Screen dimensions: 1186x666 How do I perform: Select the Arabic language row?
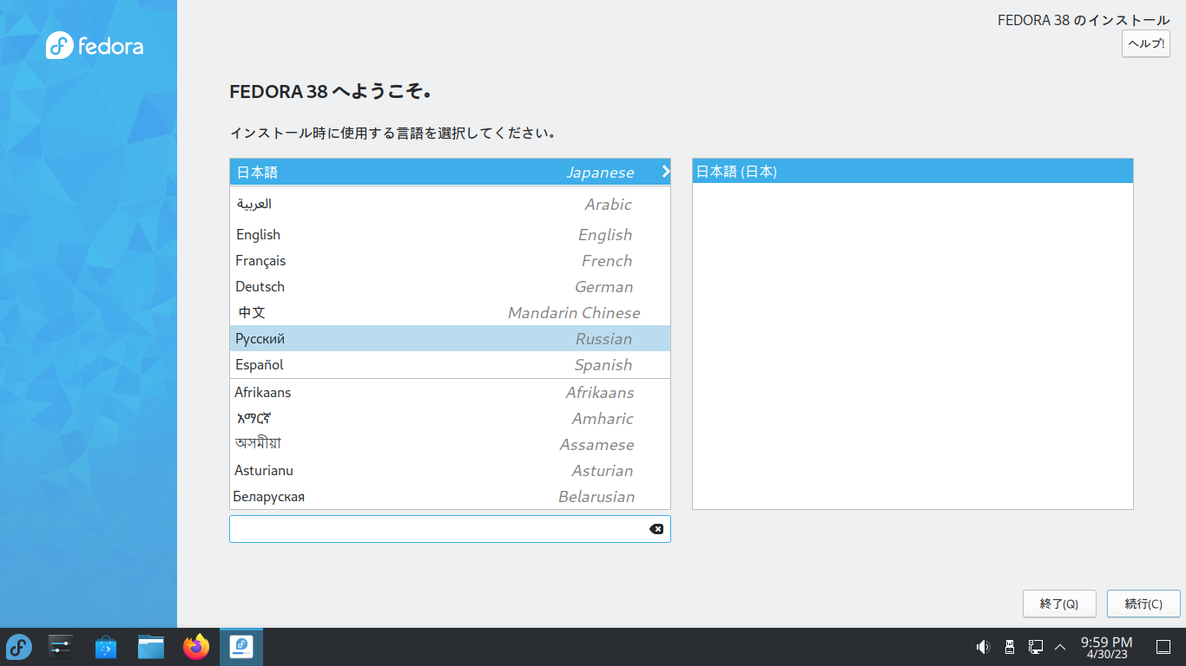click(450, 205)
